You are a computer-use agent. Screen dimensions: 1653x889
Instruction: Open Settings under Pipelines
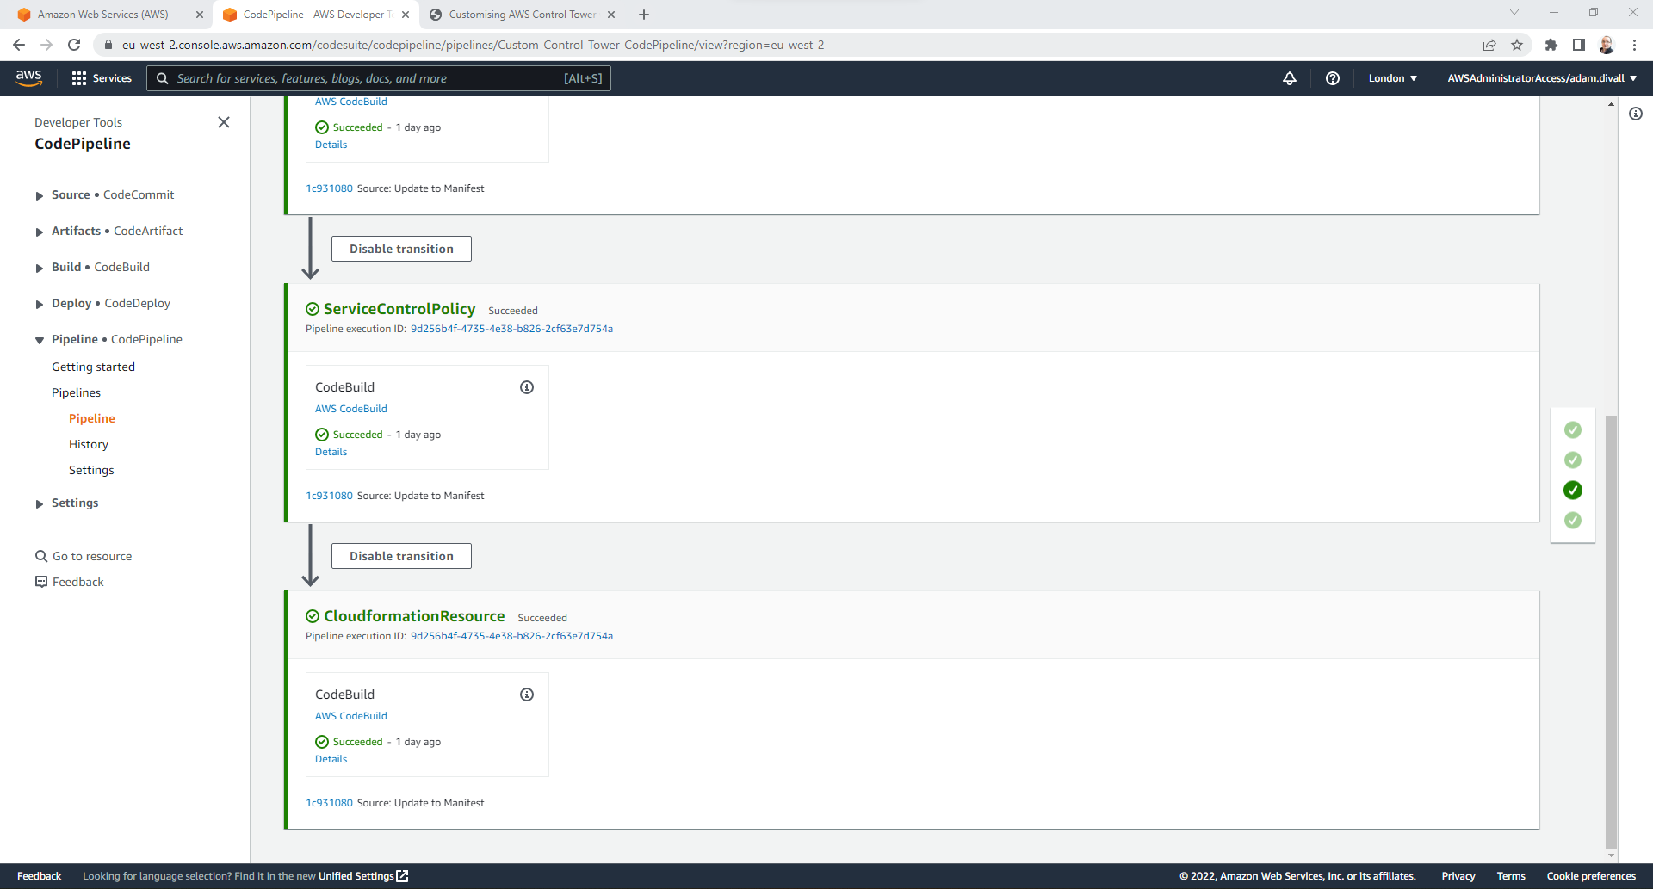(91, 470)
